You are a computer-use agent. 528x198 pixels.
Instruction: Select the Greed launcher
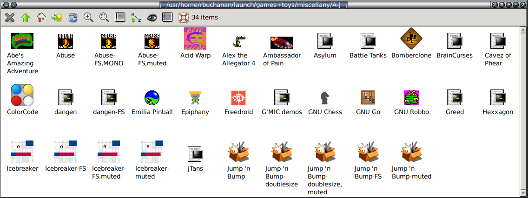tap(454, 97)
